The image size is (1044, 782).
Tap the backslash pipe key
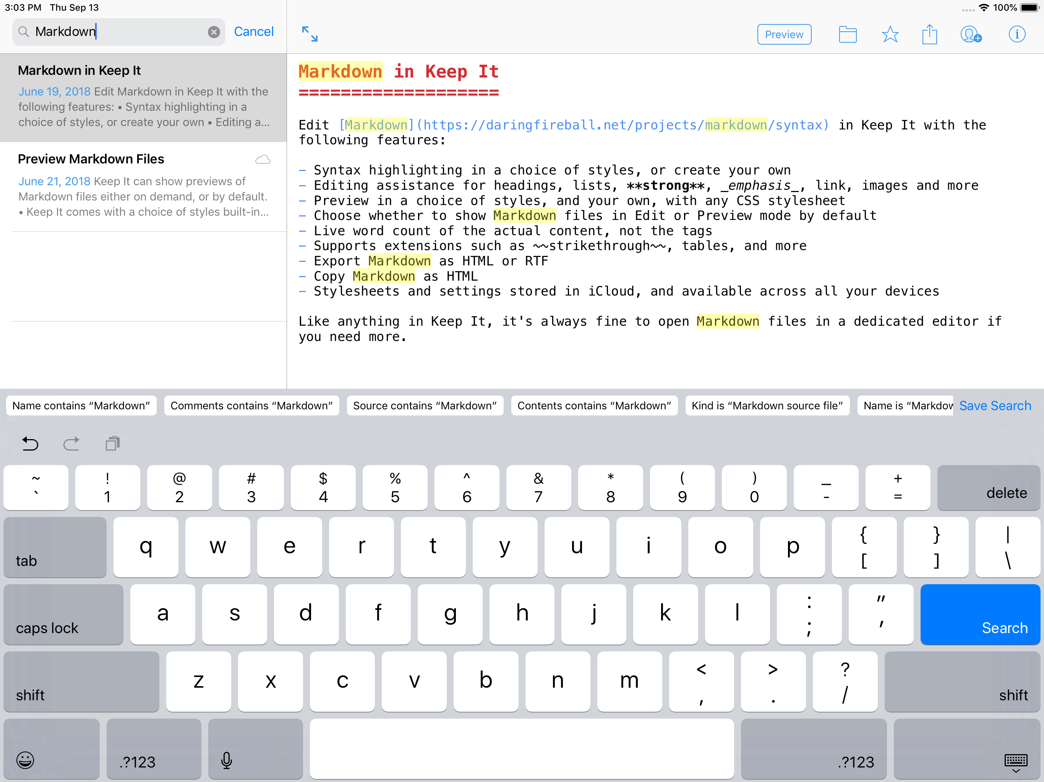tap(1008, 547)
